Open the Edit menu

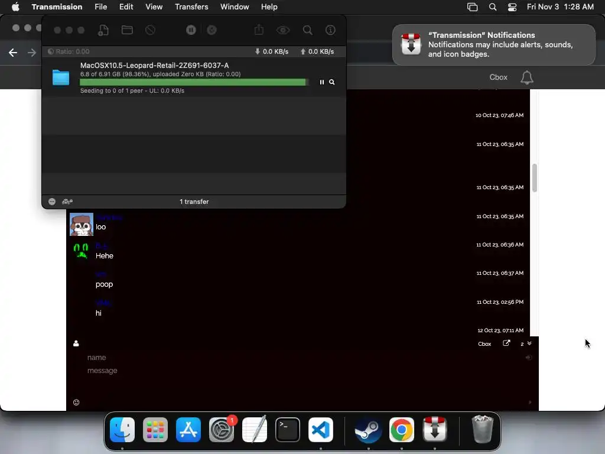click(x=126, y=7)
